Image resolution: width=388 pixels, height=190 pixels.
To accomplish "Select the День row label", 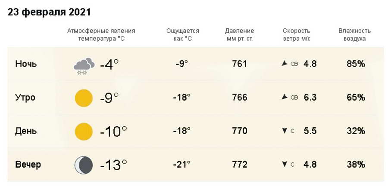I will tap(26, 131).
